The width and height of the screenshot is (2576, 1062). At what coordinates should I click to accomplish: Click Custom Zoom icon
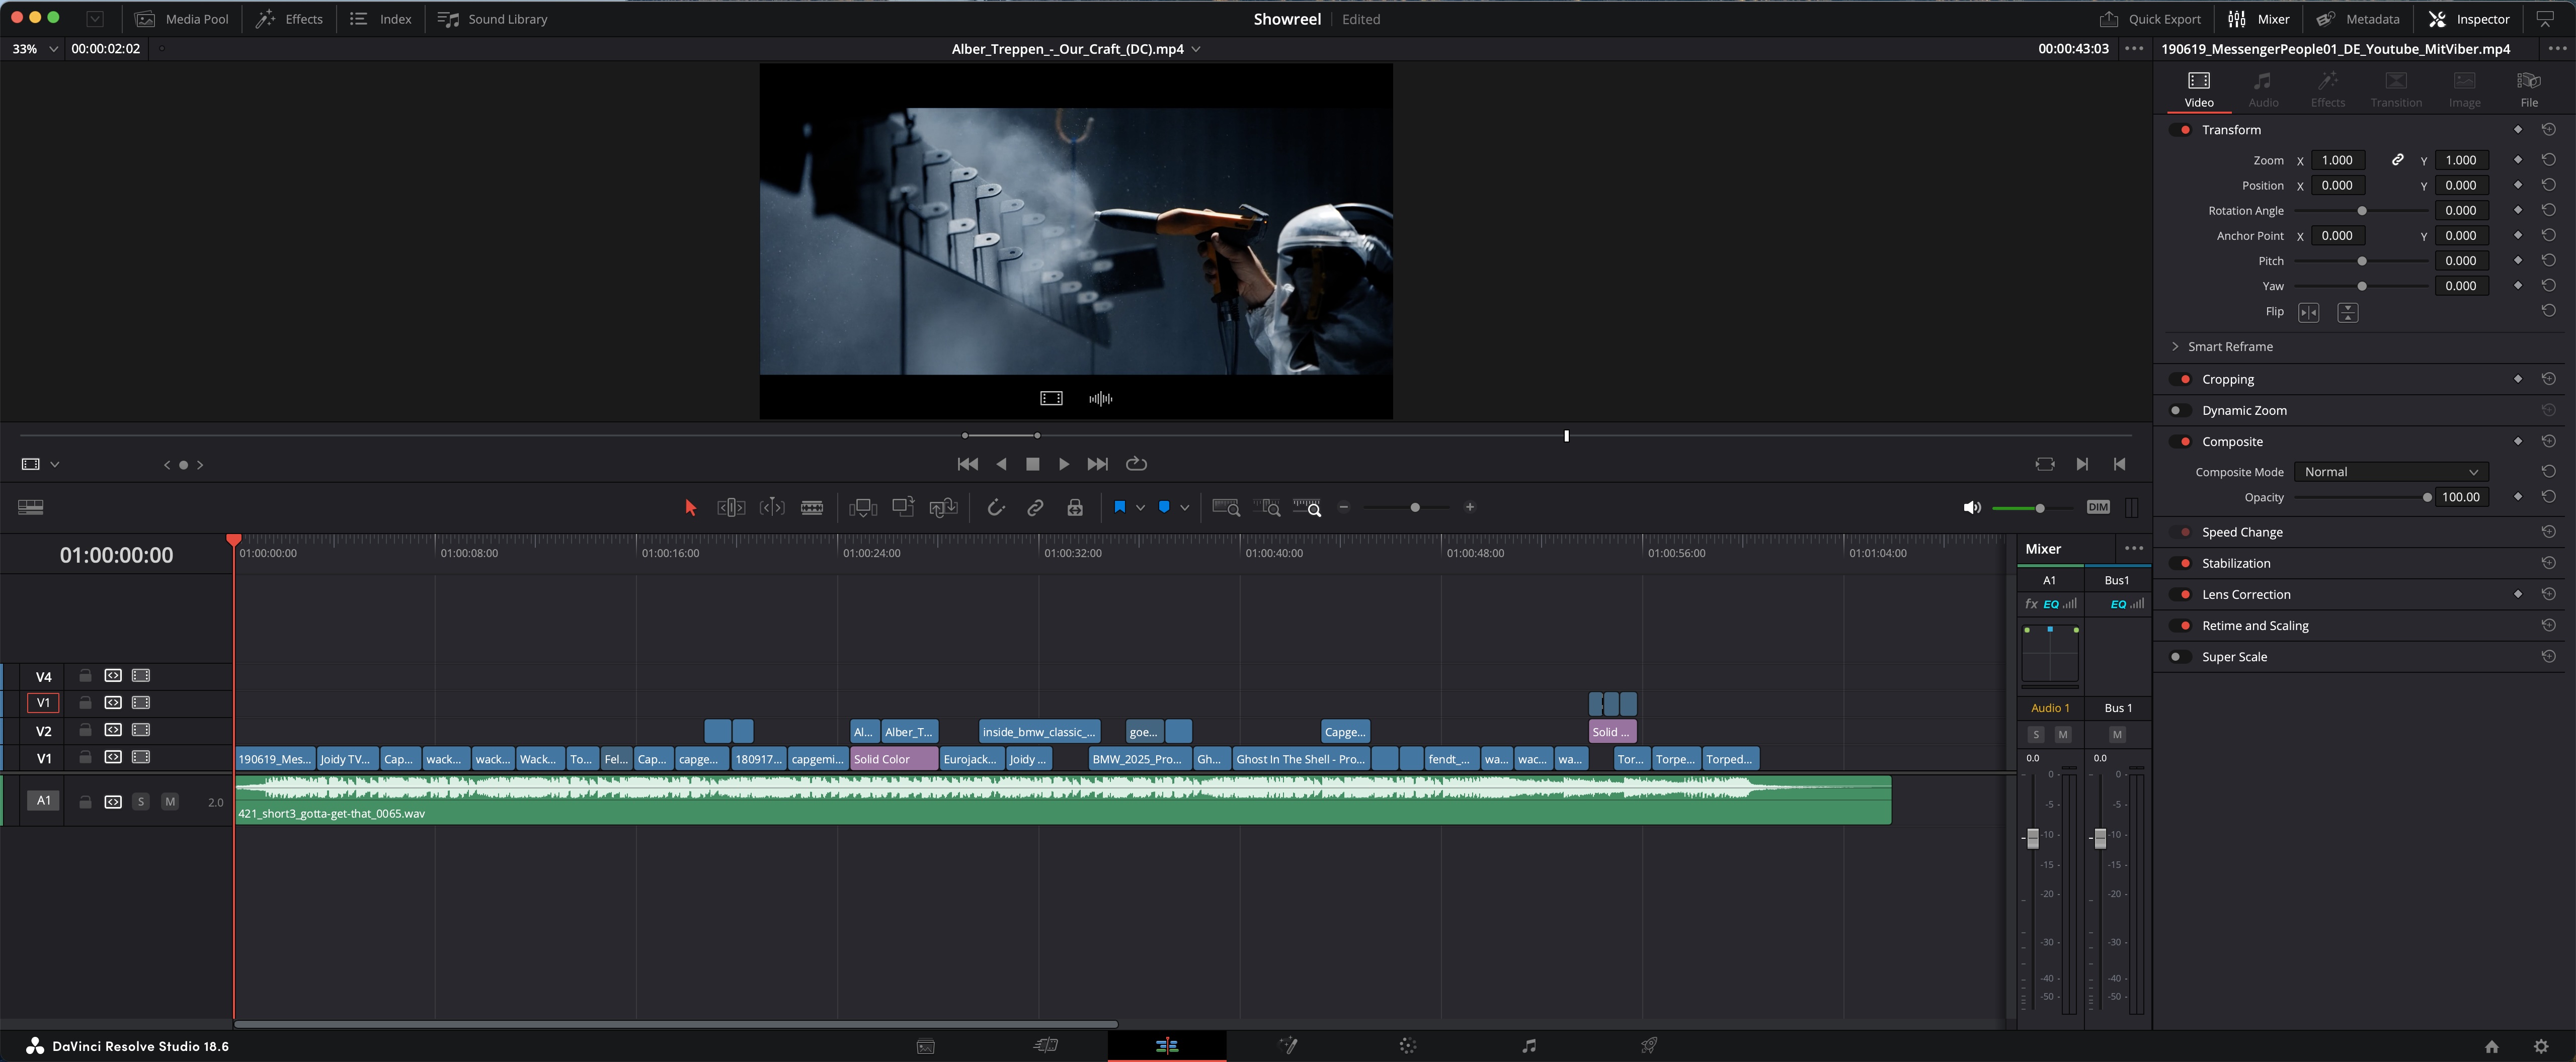click(1307, 507)
